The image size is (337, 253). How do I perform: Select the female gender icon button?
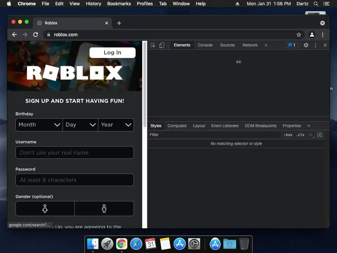[x=45, y=209]
